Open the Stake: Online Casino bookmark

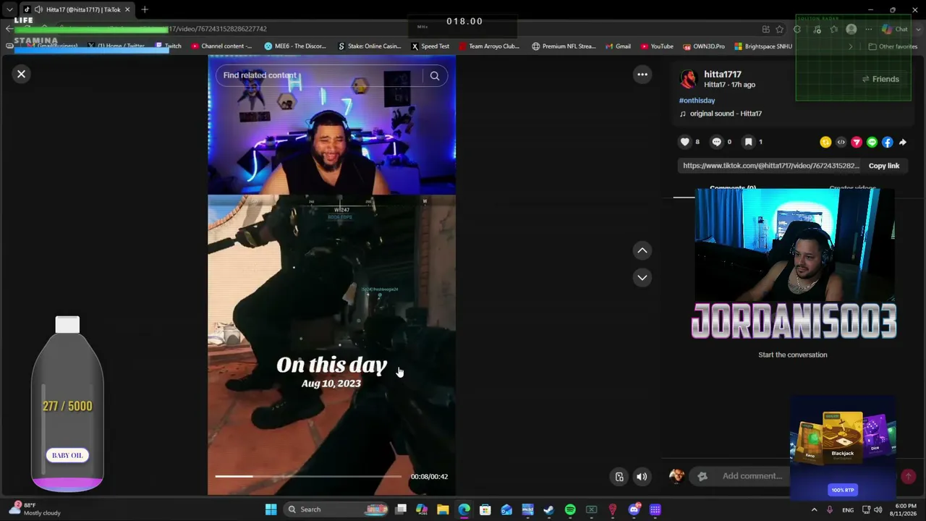(x=369, y=46)
